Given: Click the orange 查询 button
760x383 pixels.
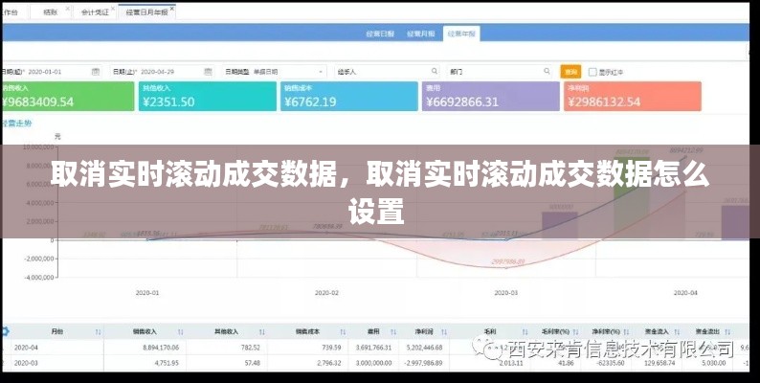Looking at the screenshot, I should 570,71.
